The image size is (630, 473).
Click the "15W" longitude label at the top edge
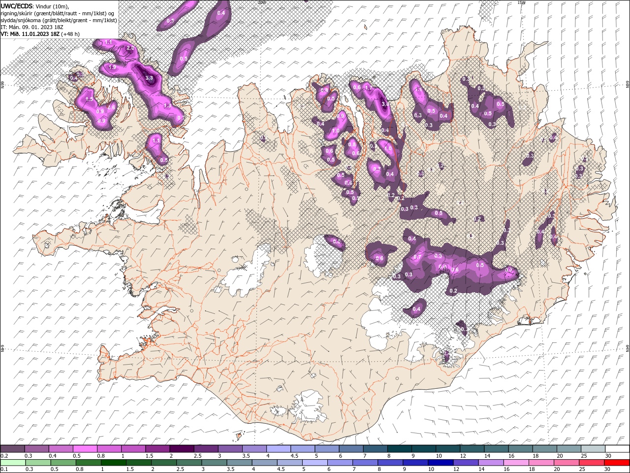[521, 2]
